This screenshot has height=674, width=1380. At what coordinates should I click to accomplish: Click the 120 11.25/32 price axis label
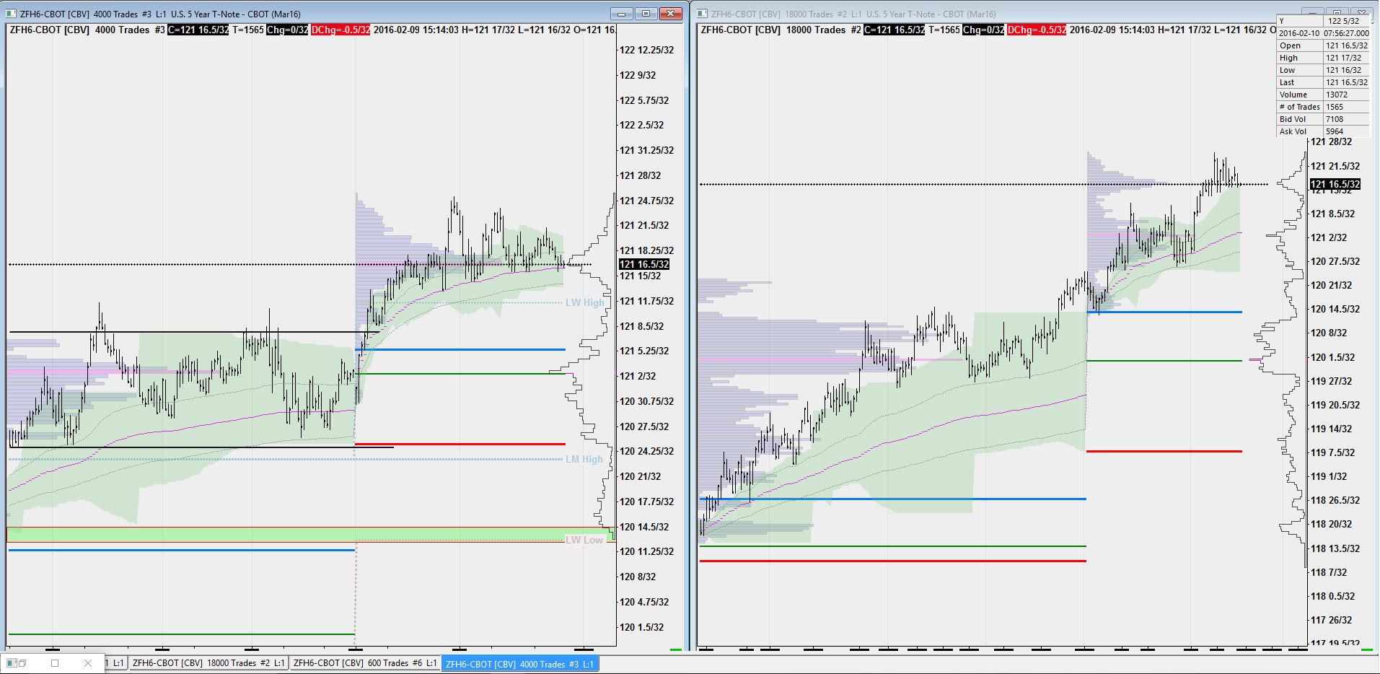pos(646,551)
